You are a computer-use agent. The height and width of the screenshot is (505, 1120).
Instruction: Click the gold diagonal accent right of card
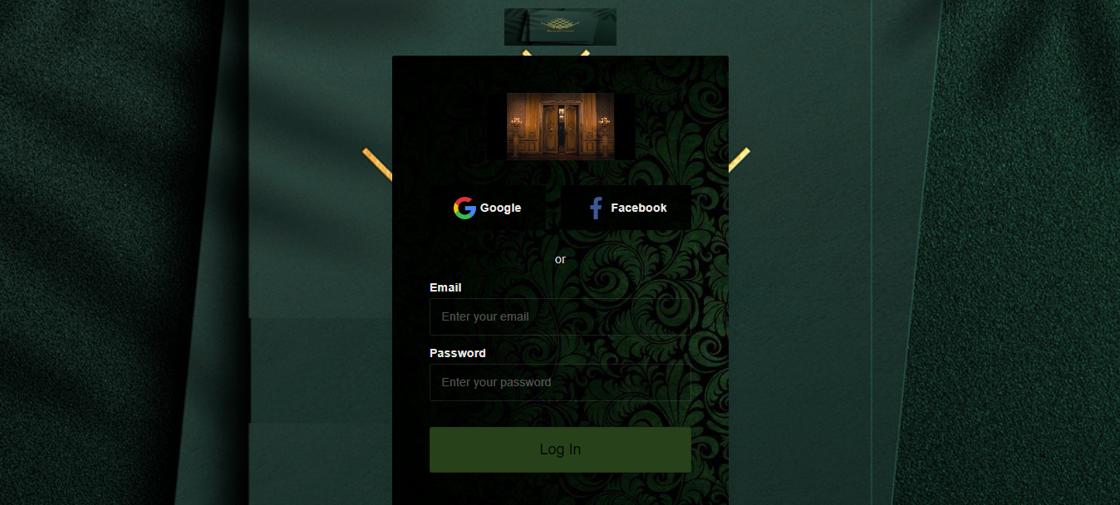[739, 159]
